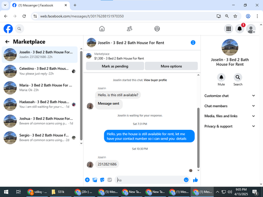Click the browser address bar URL
This screenshot has height=197, width=263.
(x=82, y=16)
